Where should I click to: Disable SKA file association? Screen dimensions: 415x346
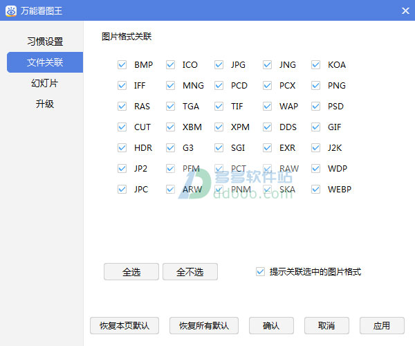pyautogui.click(x=267, y=190)
